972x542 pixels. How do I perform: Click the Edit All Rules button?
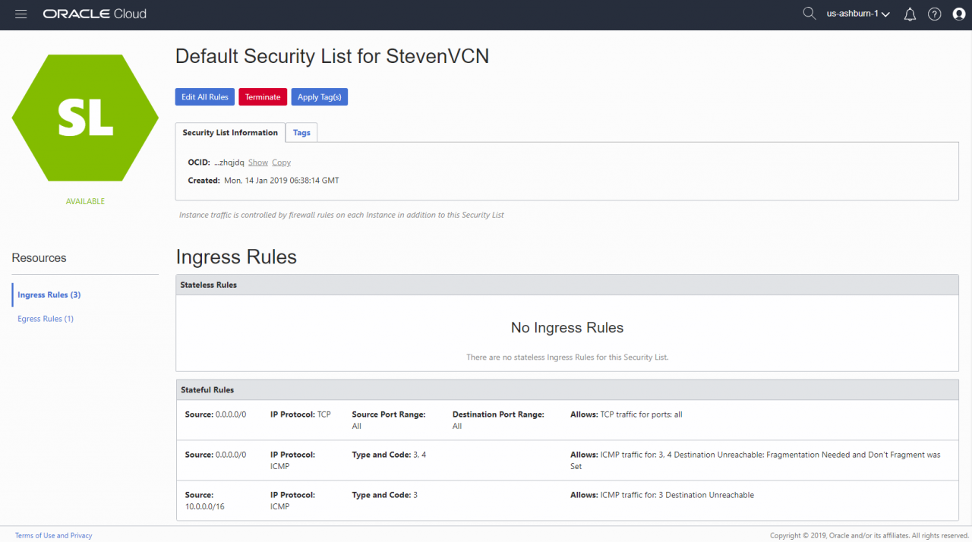[205, 97]
